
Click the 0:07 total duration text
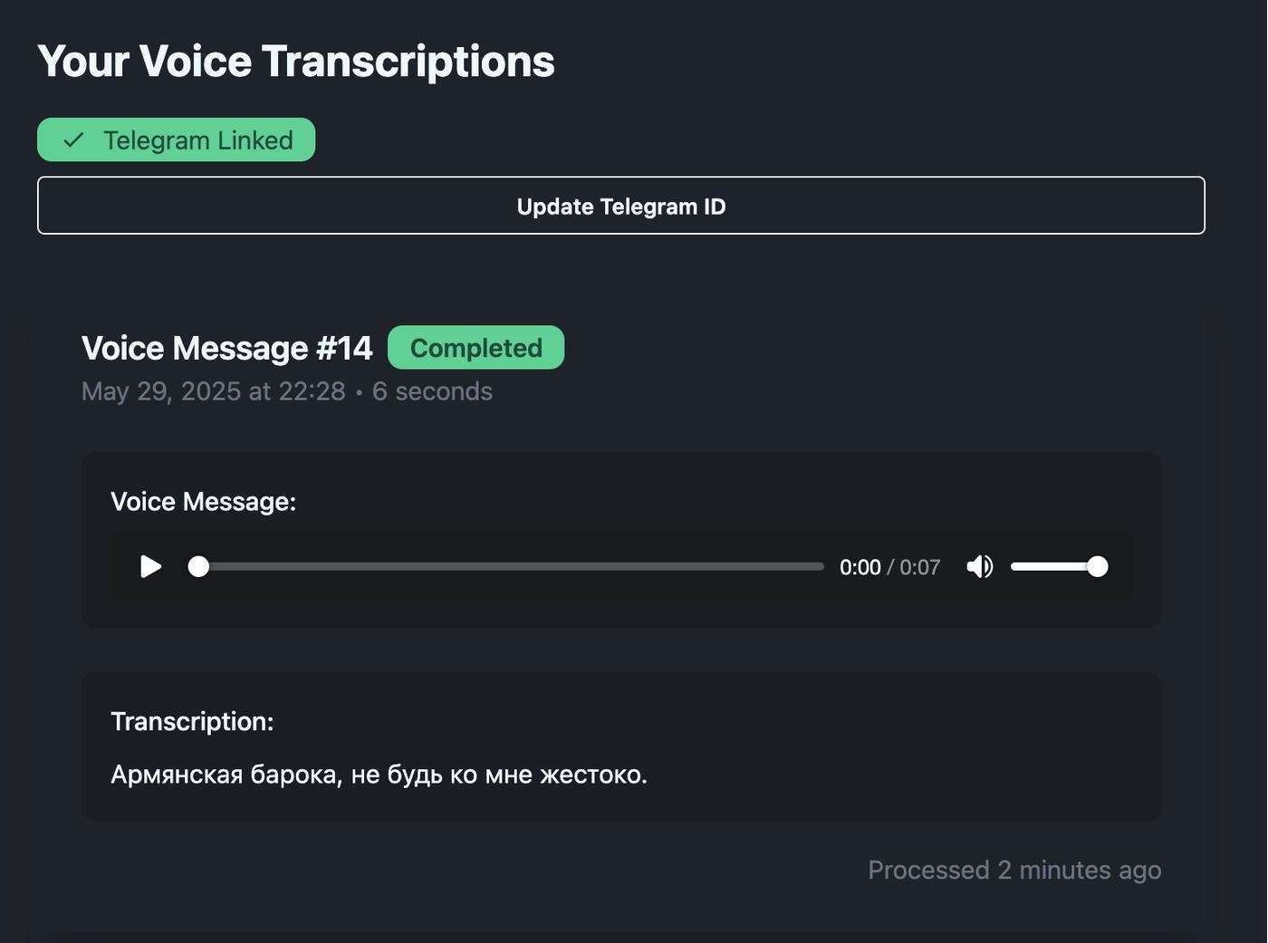tap(920, 567)
